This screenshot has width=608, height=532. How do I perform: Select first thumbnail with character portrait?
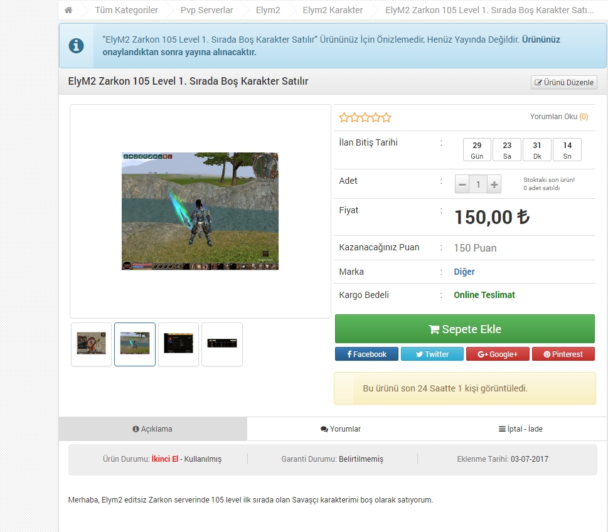(91, 344)
